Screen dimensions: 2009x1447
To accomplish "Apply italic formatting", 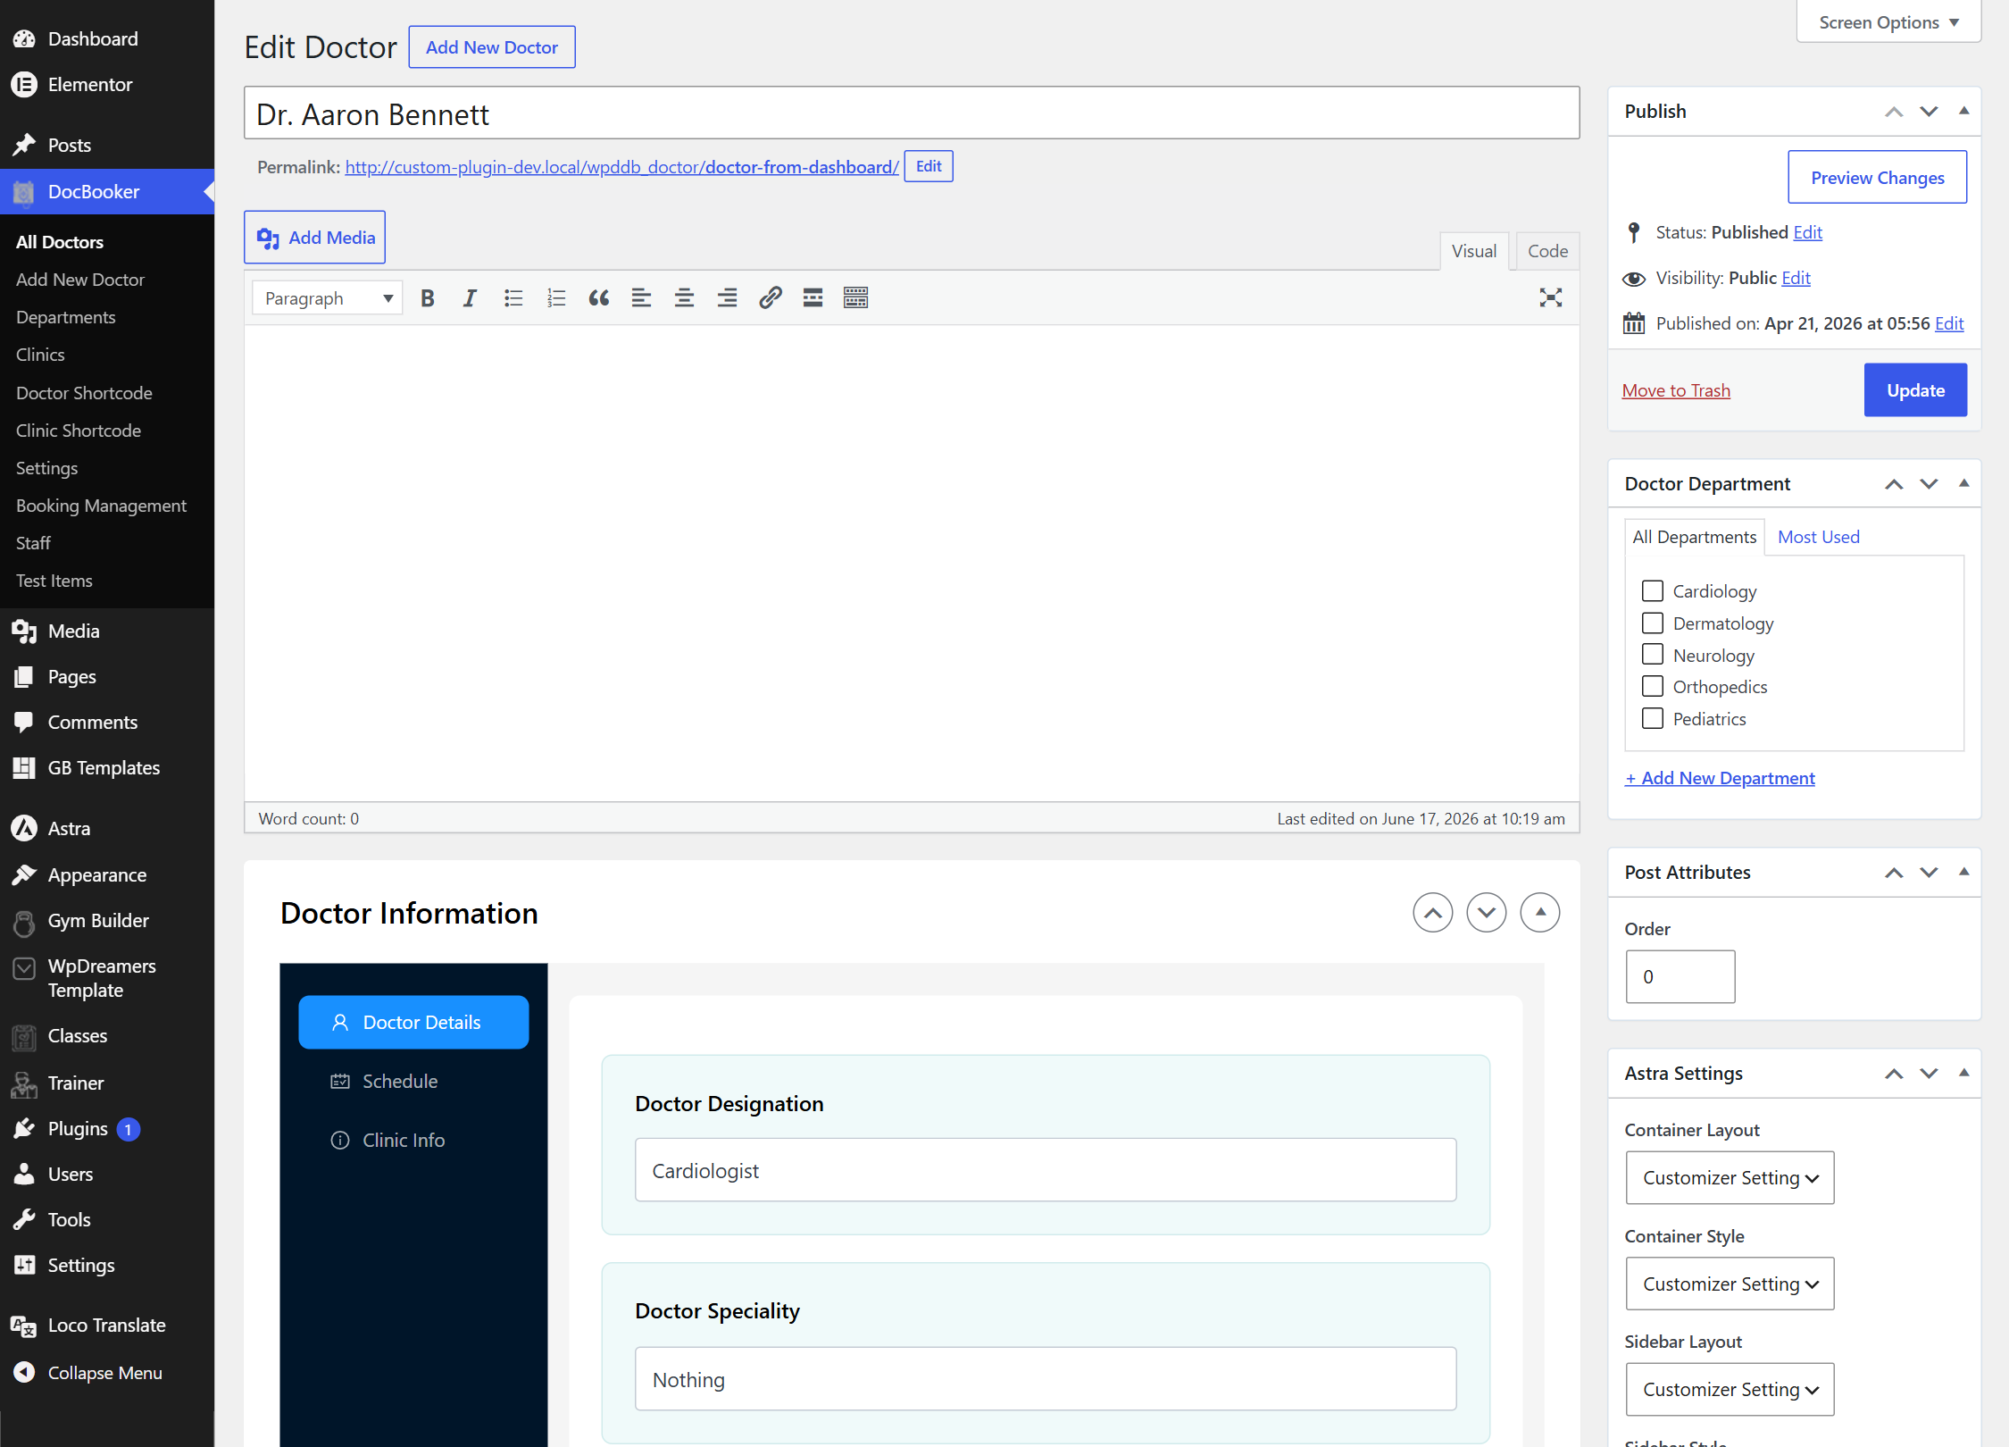I will (470, 298).
